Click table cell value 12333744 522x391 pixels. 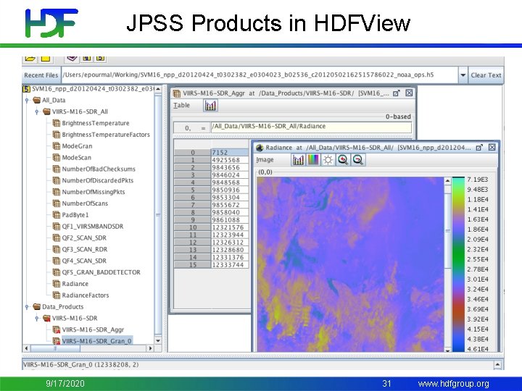(x=230, y=265)
